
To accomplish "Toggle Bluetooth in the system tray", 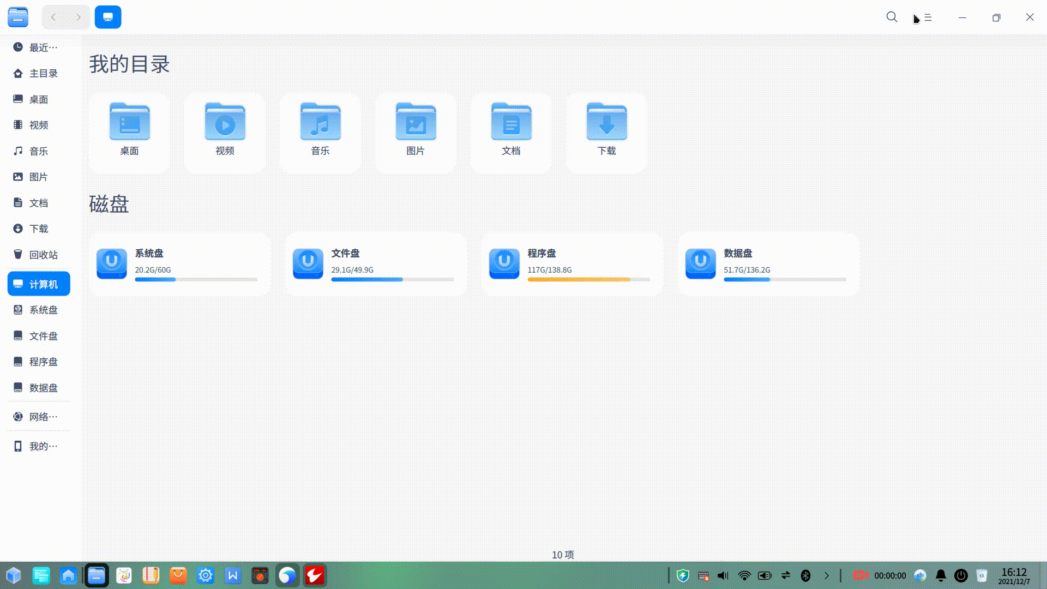I will pyautogui.click(x=807, y=575).
